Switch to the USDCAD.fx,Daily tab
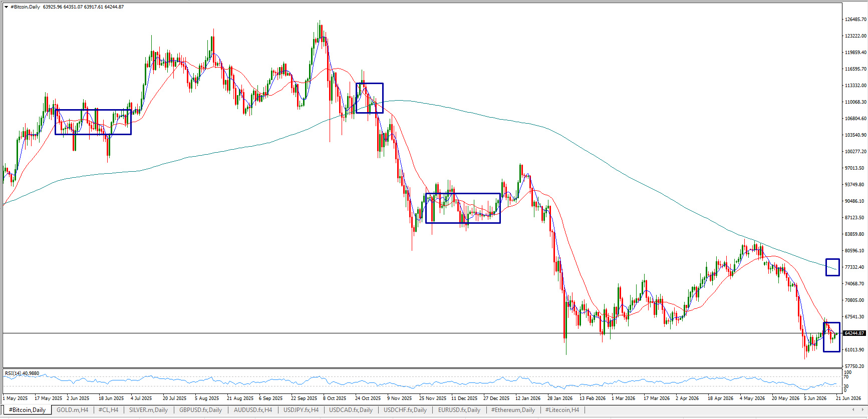The width and height of the screenshot is (868, 419). click(351, 410)
